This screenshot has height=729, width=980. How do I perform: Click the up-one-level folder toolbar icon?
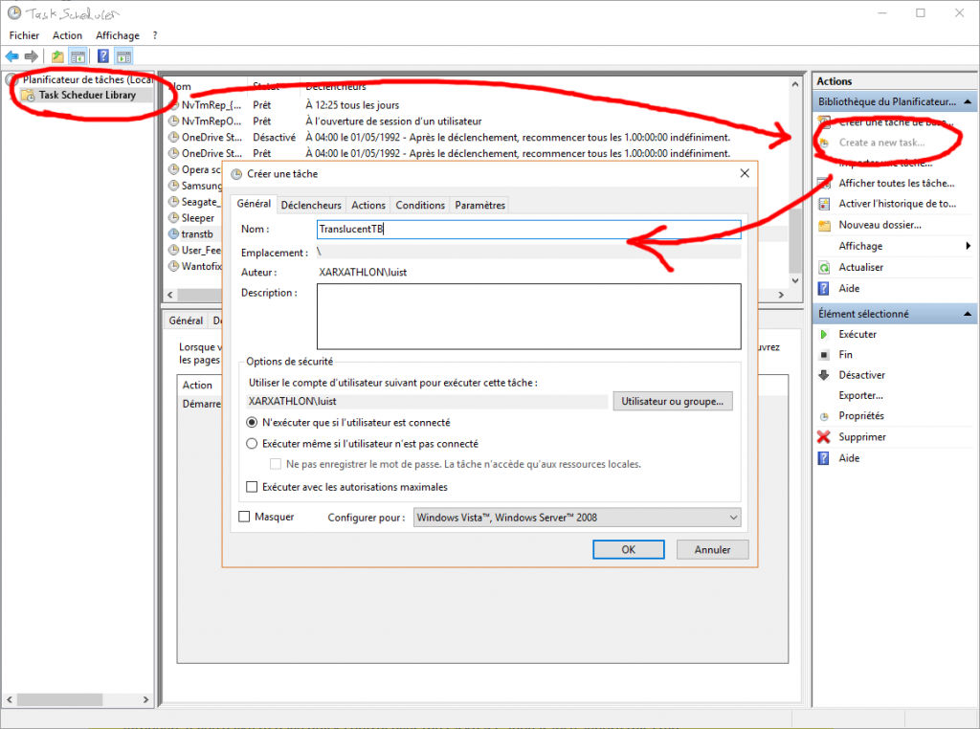[57, 56]
